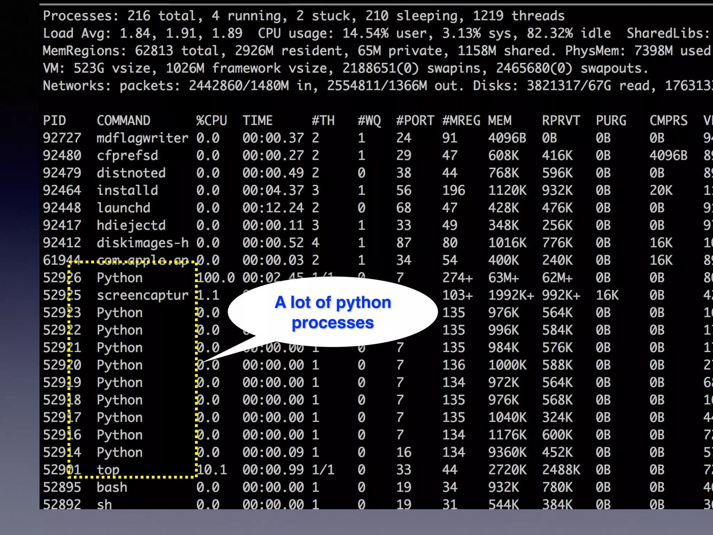Select the mdflagwriter process name

click(x=143, y=138)
